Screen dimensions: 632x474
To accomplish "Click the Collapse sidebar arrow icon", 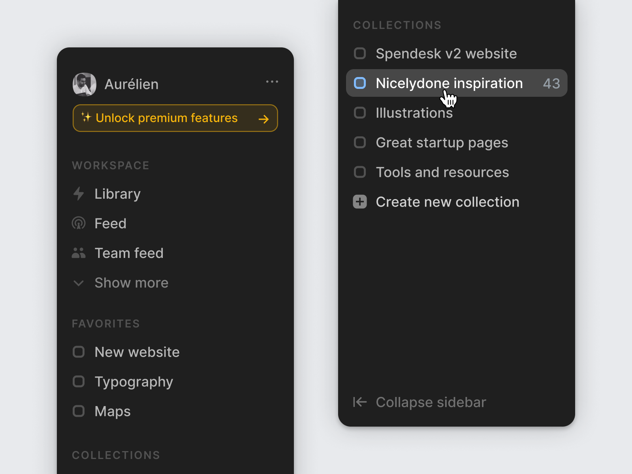I will (x=360, y=402).
